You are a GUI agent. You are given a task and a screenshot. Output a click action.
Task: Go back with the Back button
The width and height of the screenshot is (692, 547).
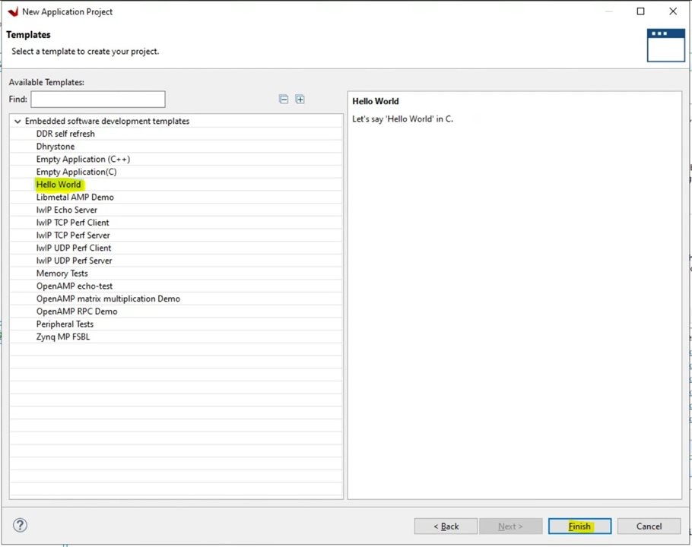point(446,526)
